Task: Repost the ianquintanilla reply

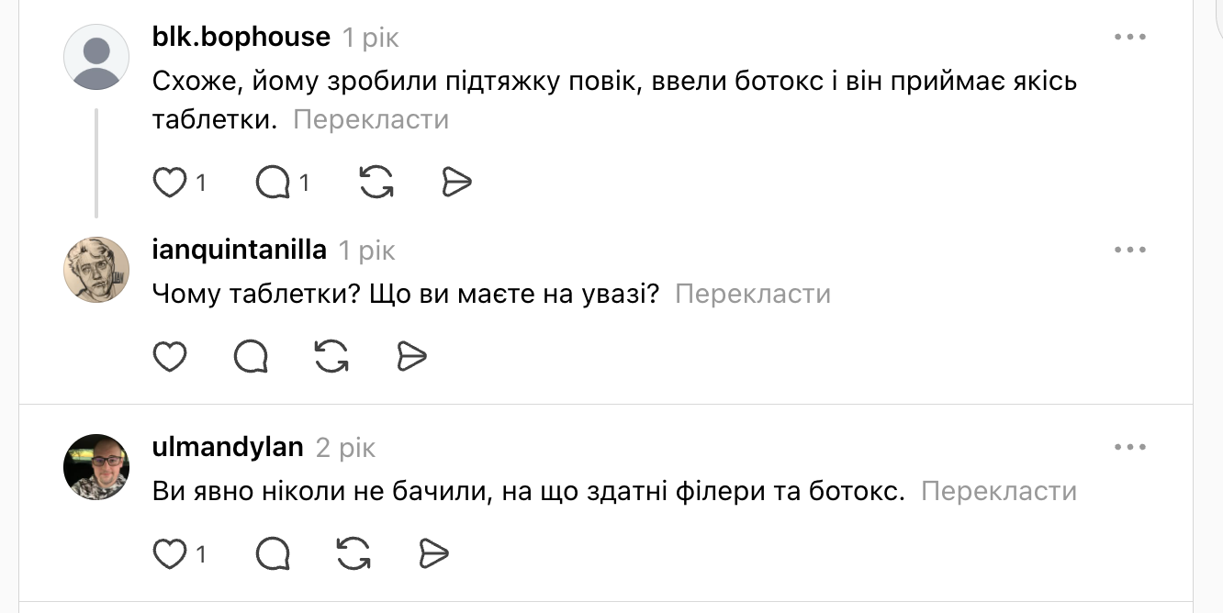Action: pos(331,355)
